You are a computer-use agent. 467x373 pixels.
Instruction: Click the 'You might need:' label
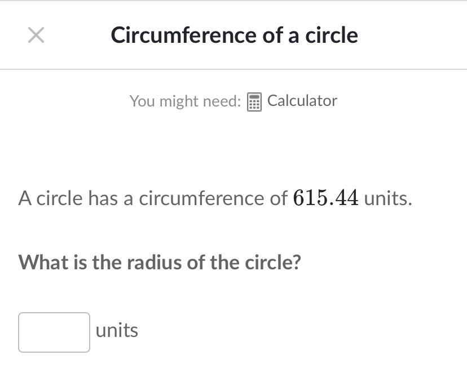[185, 101]
